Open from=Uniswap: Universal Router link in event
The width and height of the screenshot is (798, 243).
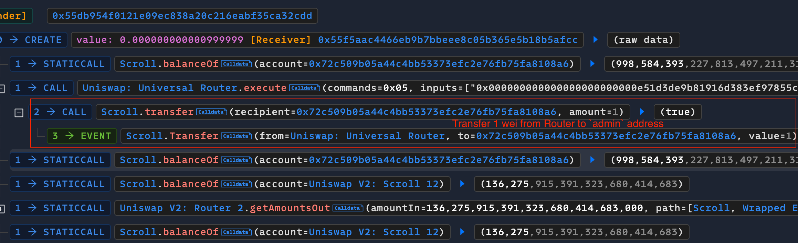tap(368, 136)
